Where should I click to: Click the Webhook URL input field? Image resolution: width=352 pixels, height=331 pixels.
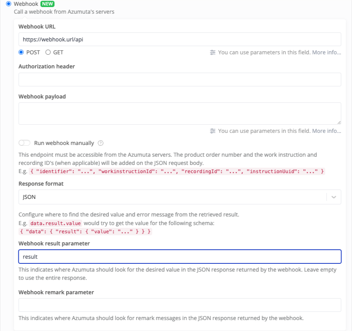(180, 39)
